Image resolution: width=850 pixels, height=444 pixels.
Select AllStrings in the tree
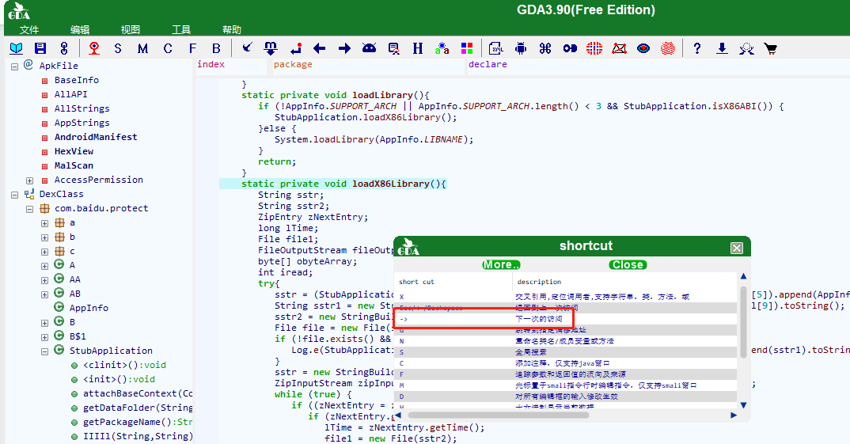pyautogui.click(x=82, y=108)
